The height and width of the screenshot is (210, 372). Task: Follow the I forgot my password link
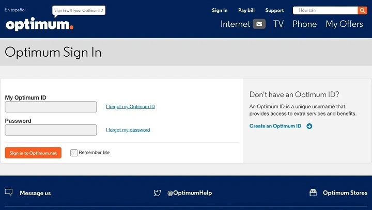pos(128,130)
